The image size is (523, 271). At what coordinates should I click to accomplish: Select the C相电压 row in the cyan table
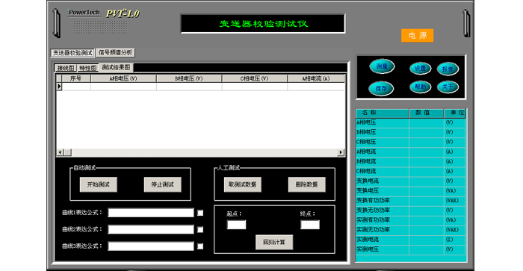[411, 142]
